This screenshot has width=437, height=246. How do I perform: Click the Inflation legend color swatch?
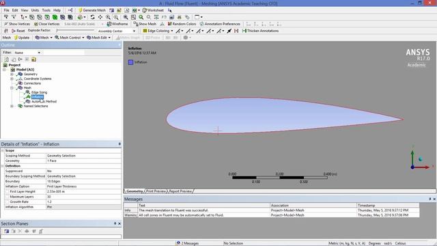point(130,62)
